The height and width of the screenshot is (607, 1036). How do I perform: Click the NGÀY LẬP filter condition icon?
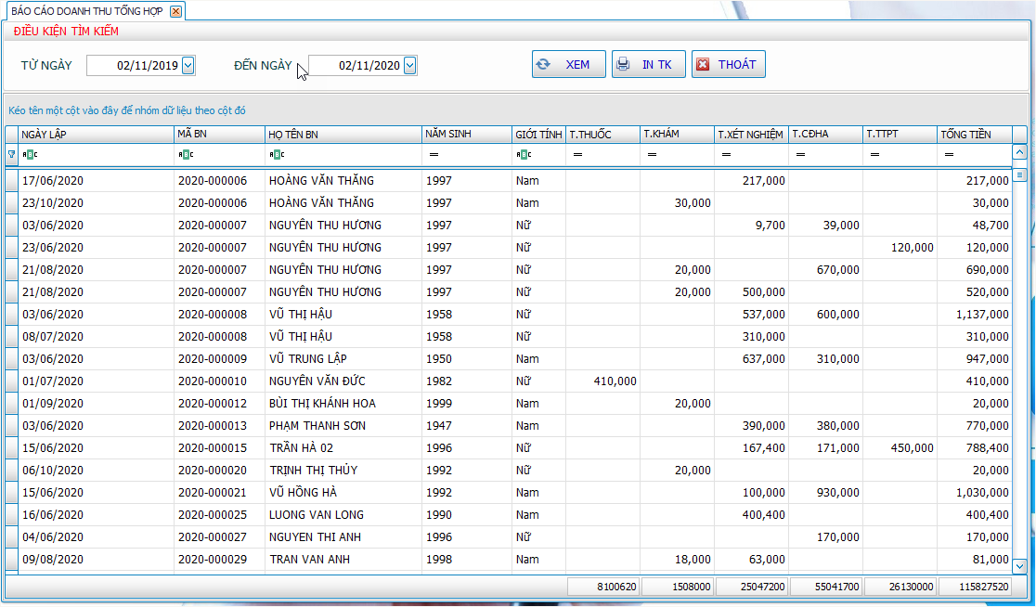click(30, 155)
